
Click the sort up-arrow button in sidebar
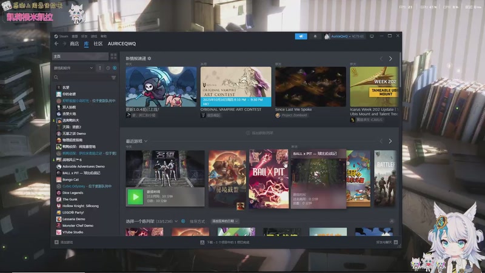click(x=99, y=68)
